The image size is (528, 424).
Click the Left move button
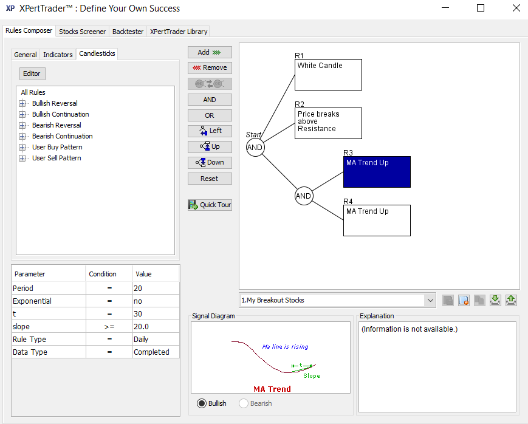[210, 131]
